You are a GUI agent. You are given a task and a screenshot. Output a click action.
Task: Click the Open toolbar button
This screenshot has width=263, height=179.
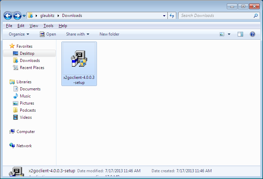tap(48, 34)
